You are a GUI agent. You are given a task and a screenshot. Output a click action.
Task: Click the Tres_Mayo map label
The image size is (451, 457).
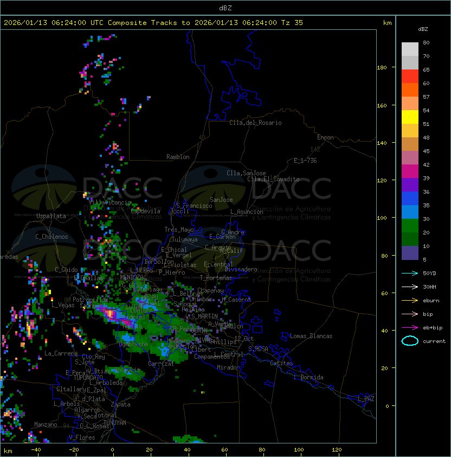pyautogui.click(x=179, y=230)
